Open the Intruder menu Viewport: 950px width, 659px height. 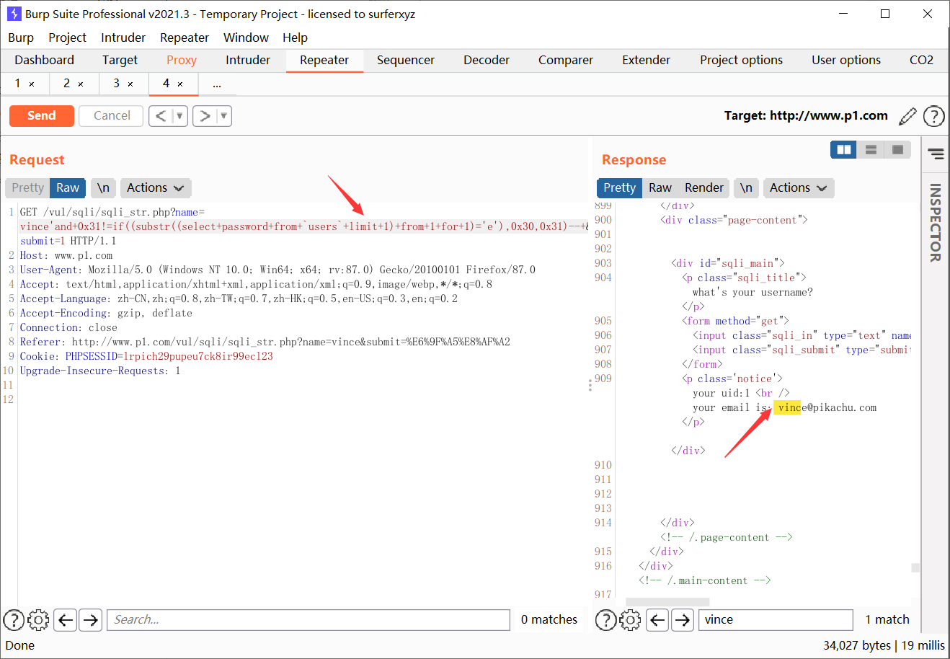pyautogui.click(x=123, y=37)
